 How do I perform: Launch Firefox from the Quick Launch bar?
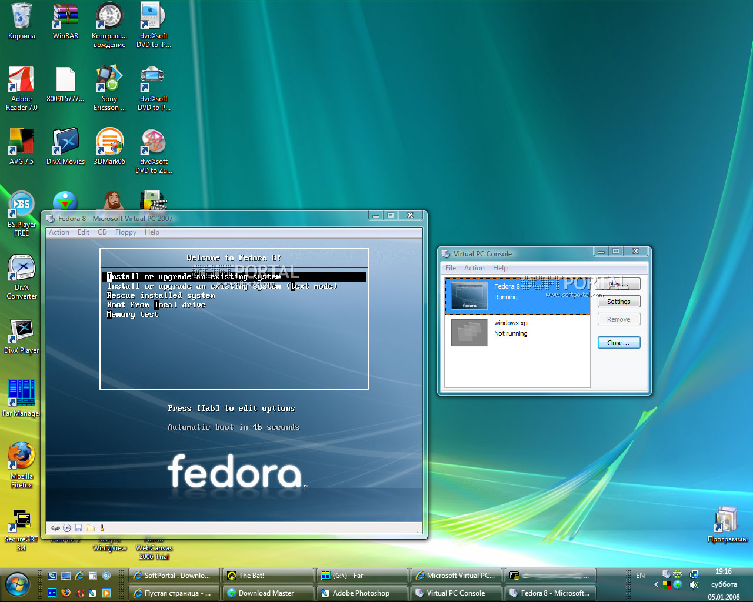(x=66, y=593)
